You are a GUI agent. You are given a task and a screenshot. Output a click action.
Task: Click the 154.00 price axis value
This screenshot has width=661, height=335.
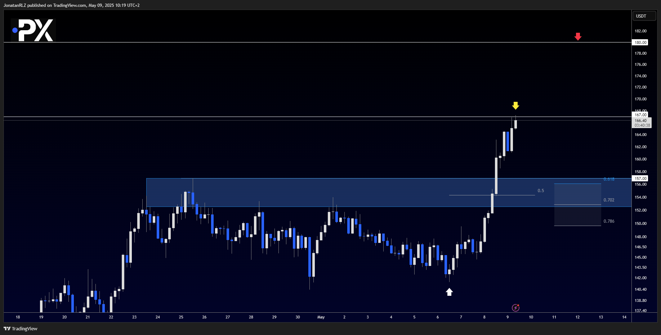640,197
